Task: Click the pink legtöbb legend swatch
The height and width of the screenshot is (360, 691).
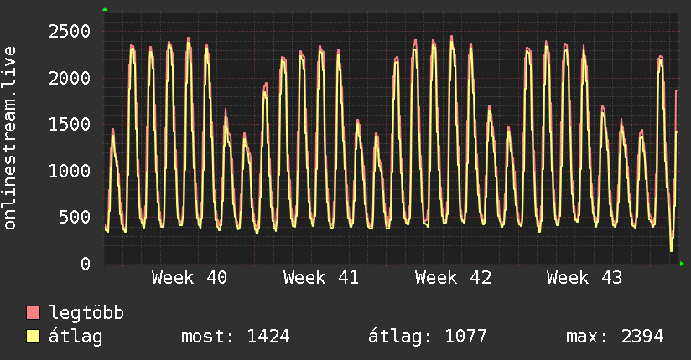Action: 33,313
